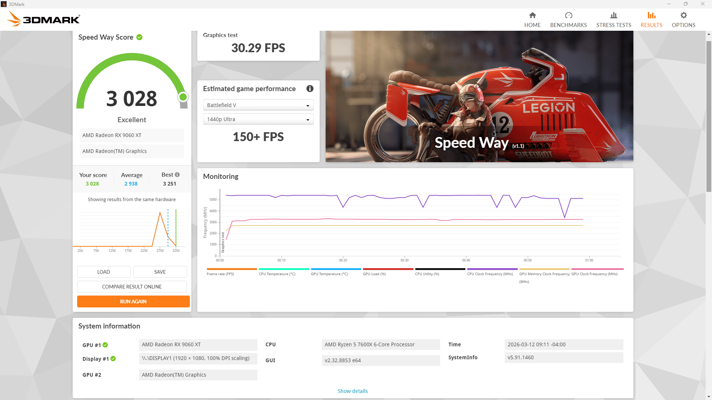Click the scrollbar down arrow
This screenshot has height=400, width=712.
click(x=709, y=397)
